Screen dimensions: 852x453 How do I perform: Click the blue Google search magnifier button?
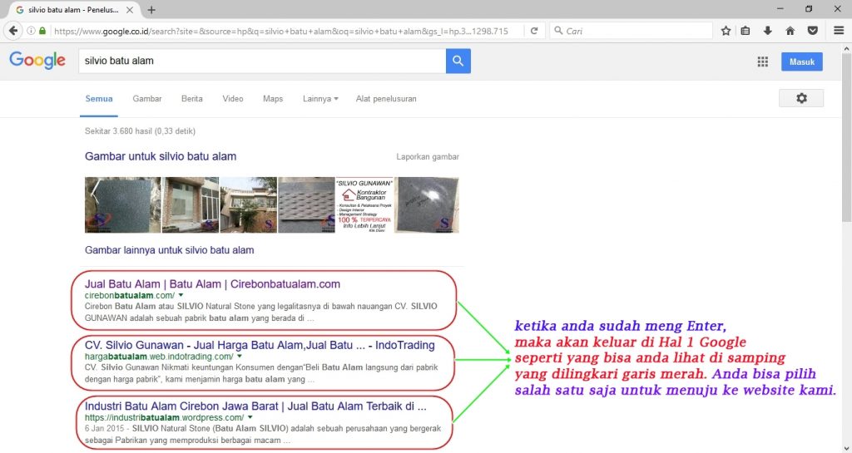(x=458, y=62)
